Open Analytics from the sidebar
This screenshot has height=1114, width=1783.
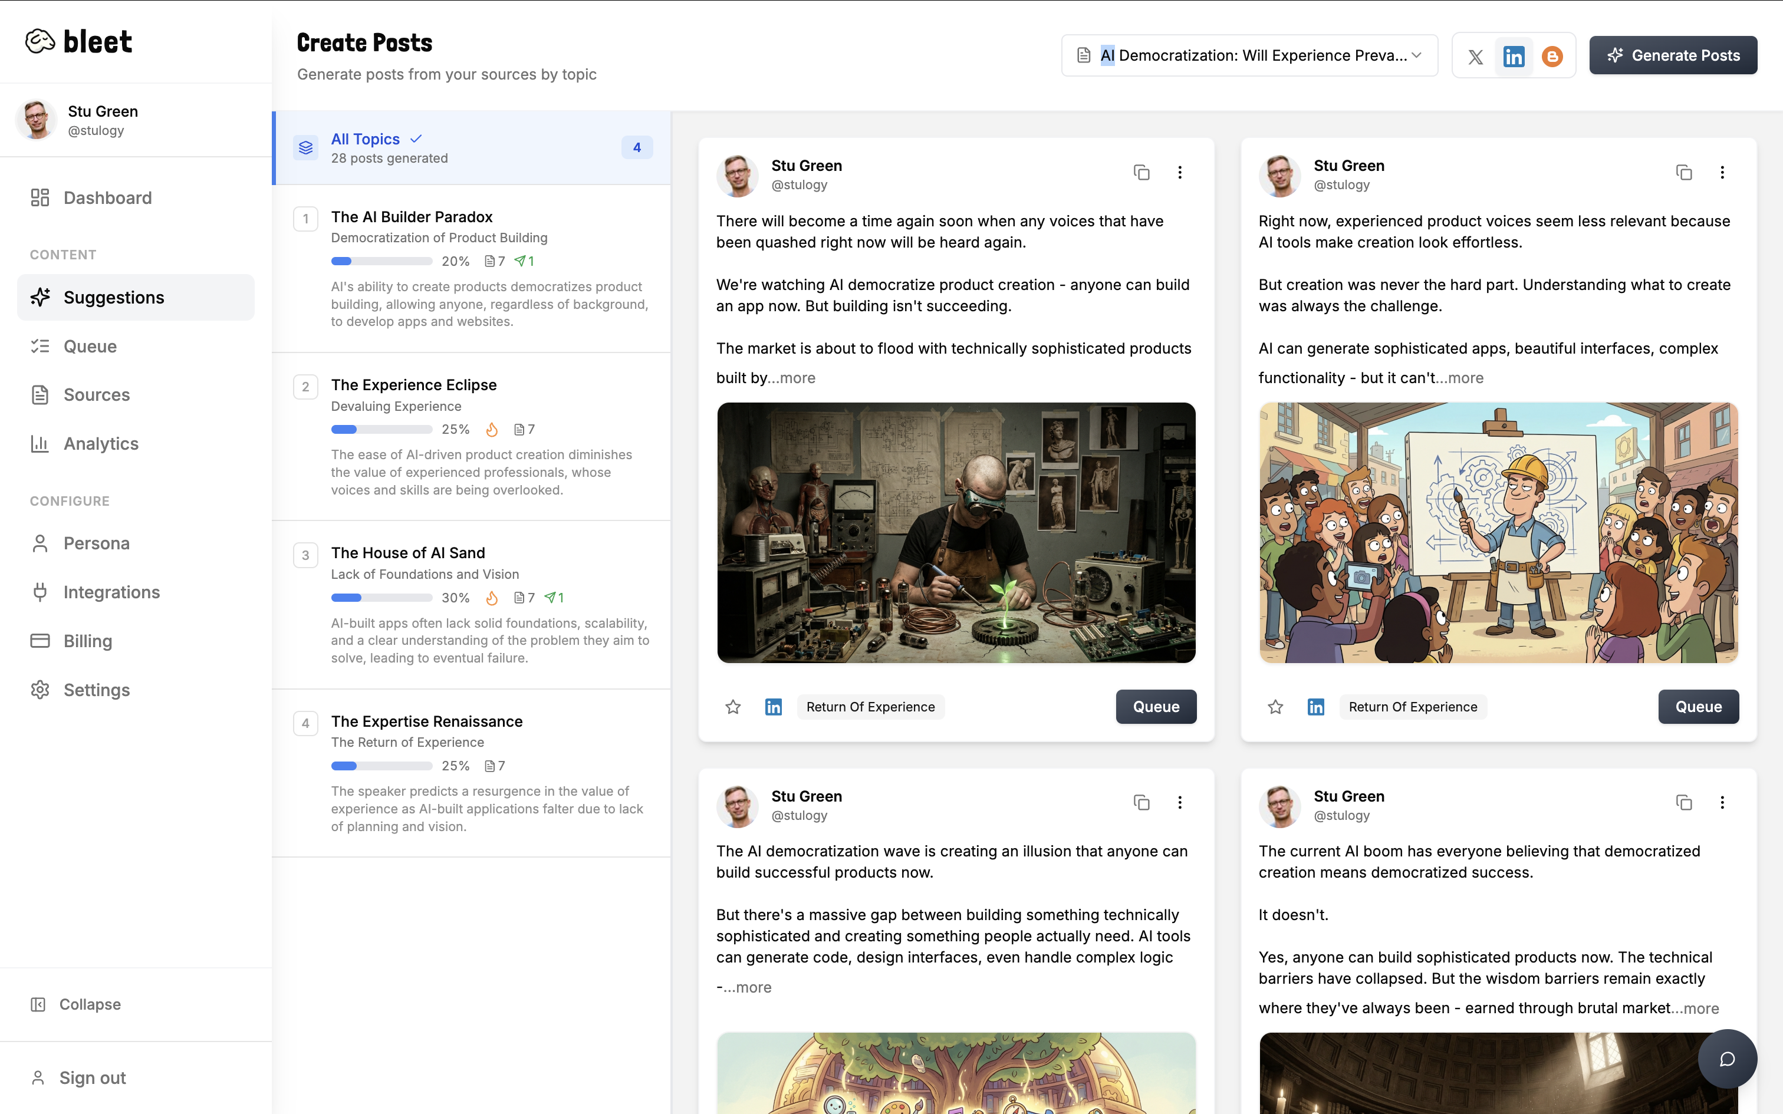[x=101, y=443]
